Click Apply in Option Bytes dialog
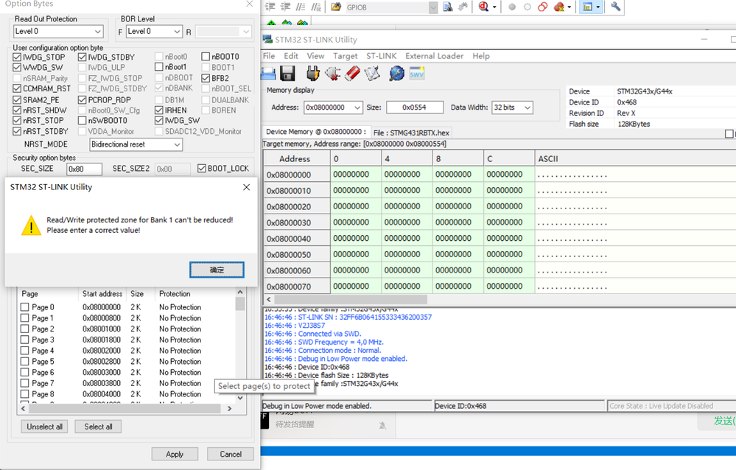736x470 pixels. pyautogui.click(x=175, y=454)
